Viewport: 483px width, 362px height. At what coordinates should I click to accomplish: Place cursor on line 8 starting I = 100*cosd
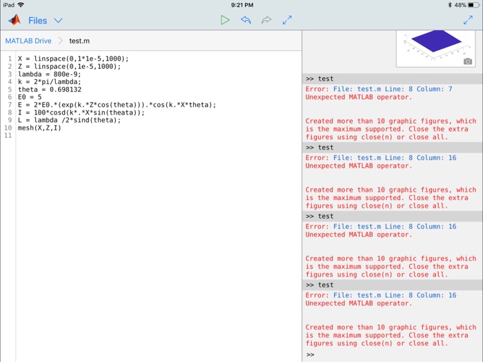click(81, 112)
